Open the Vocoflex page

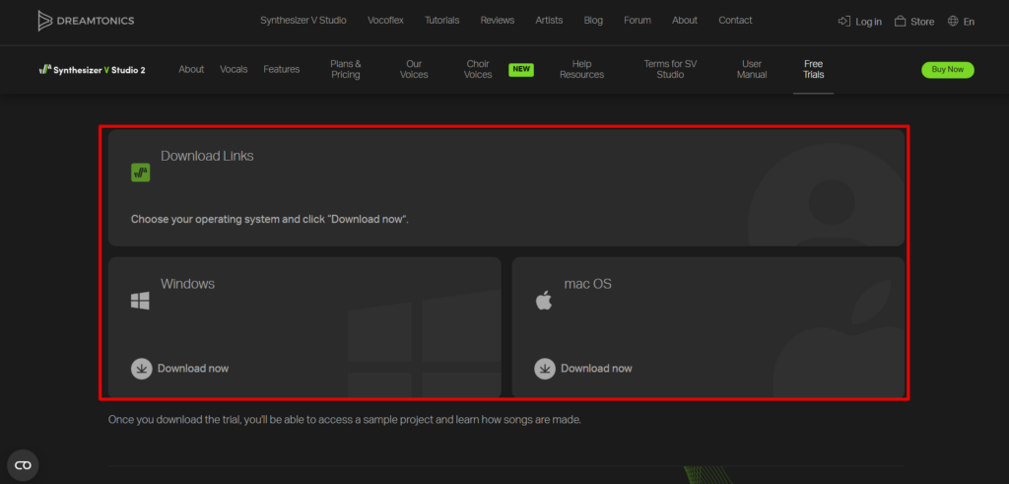tap(385, 21)
